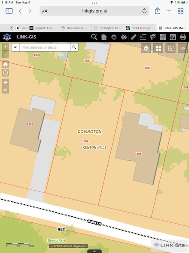Open the graduation cap tutorial icon
Image resolution: width=189 pixels, height=253 pixels.
tap(153, 37)
